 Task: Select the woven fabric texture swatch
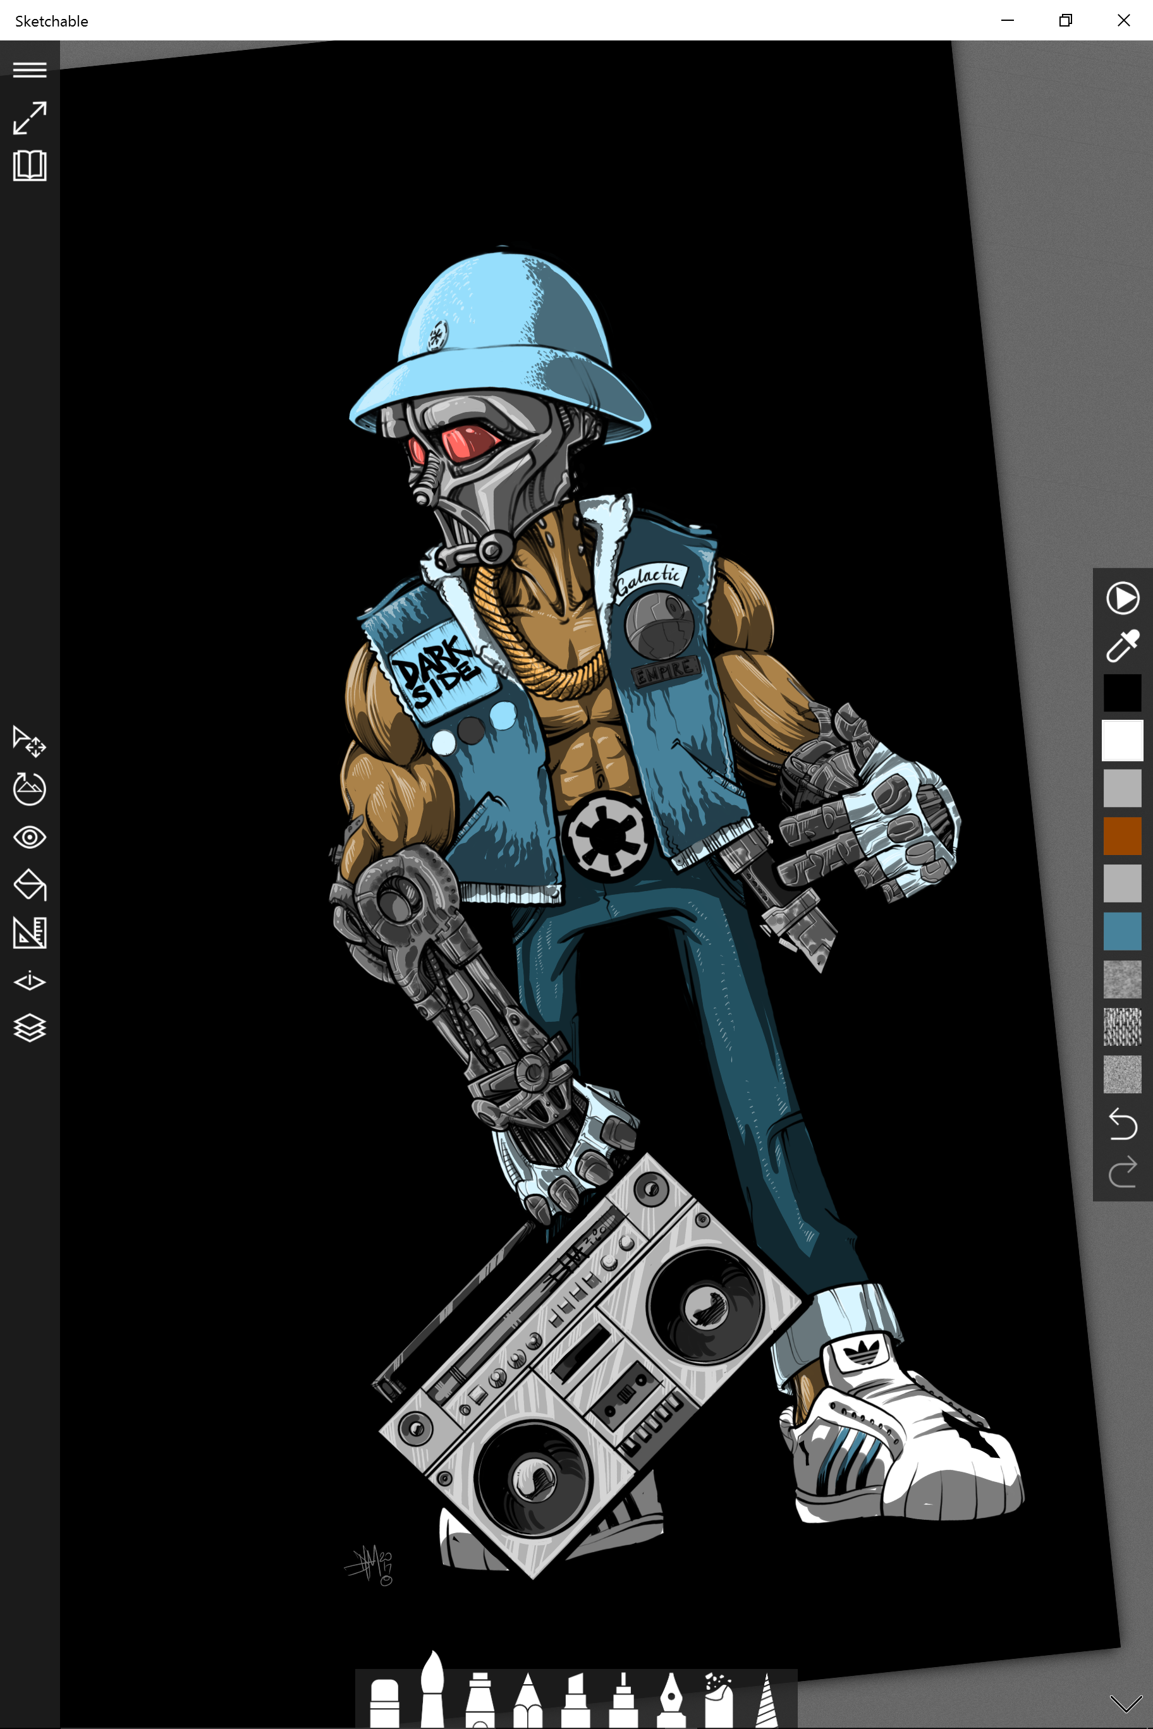(1122, 1027)
